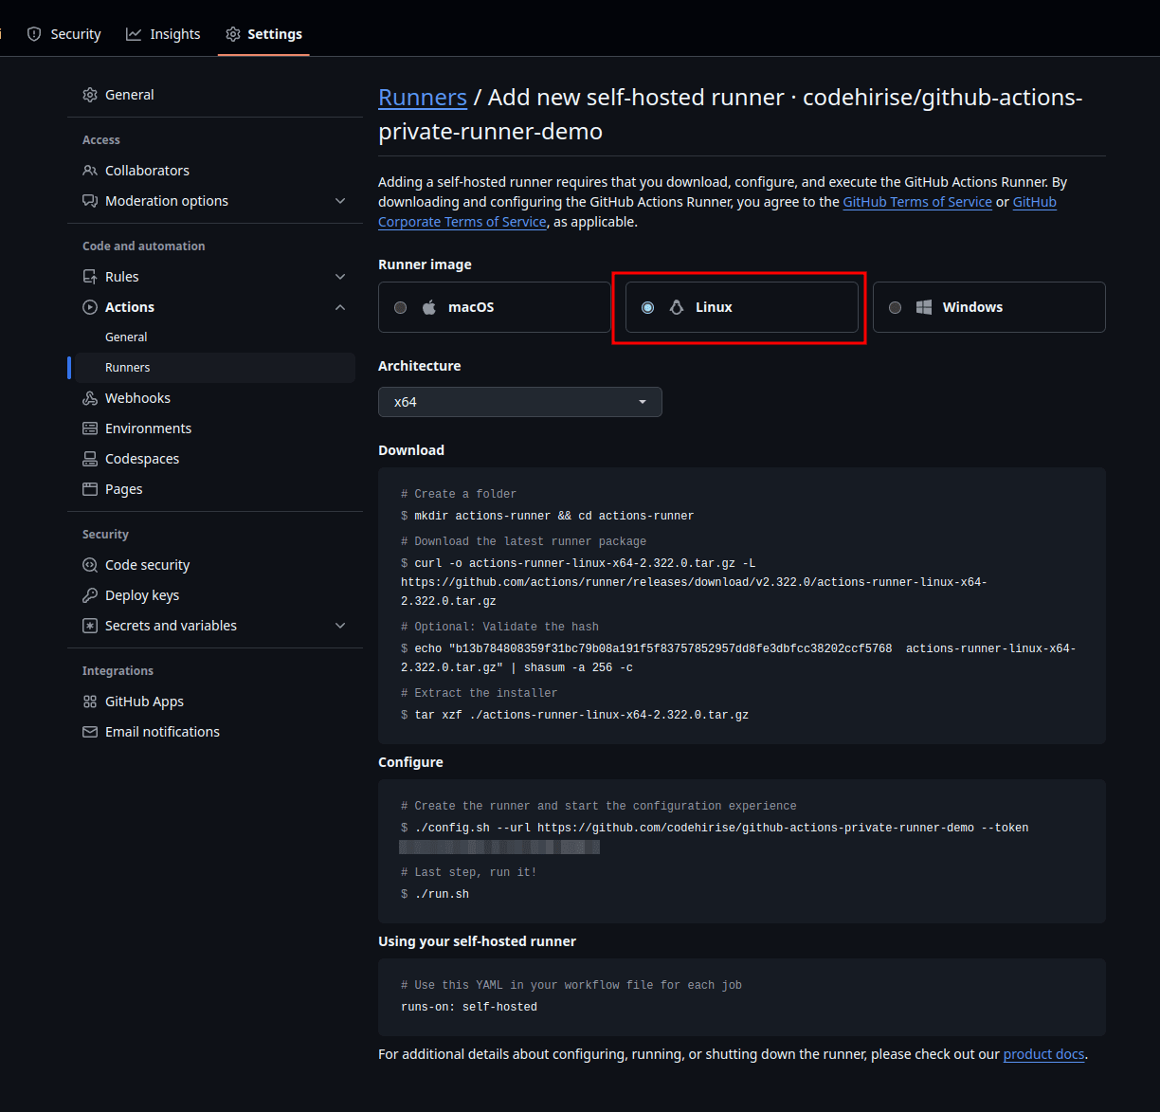1160x1112 pixels.
Task: Click the Codespaces icon in sidebar
Action: pos(90,458)
